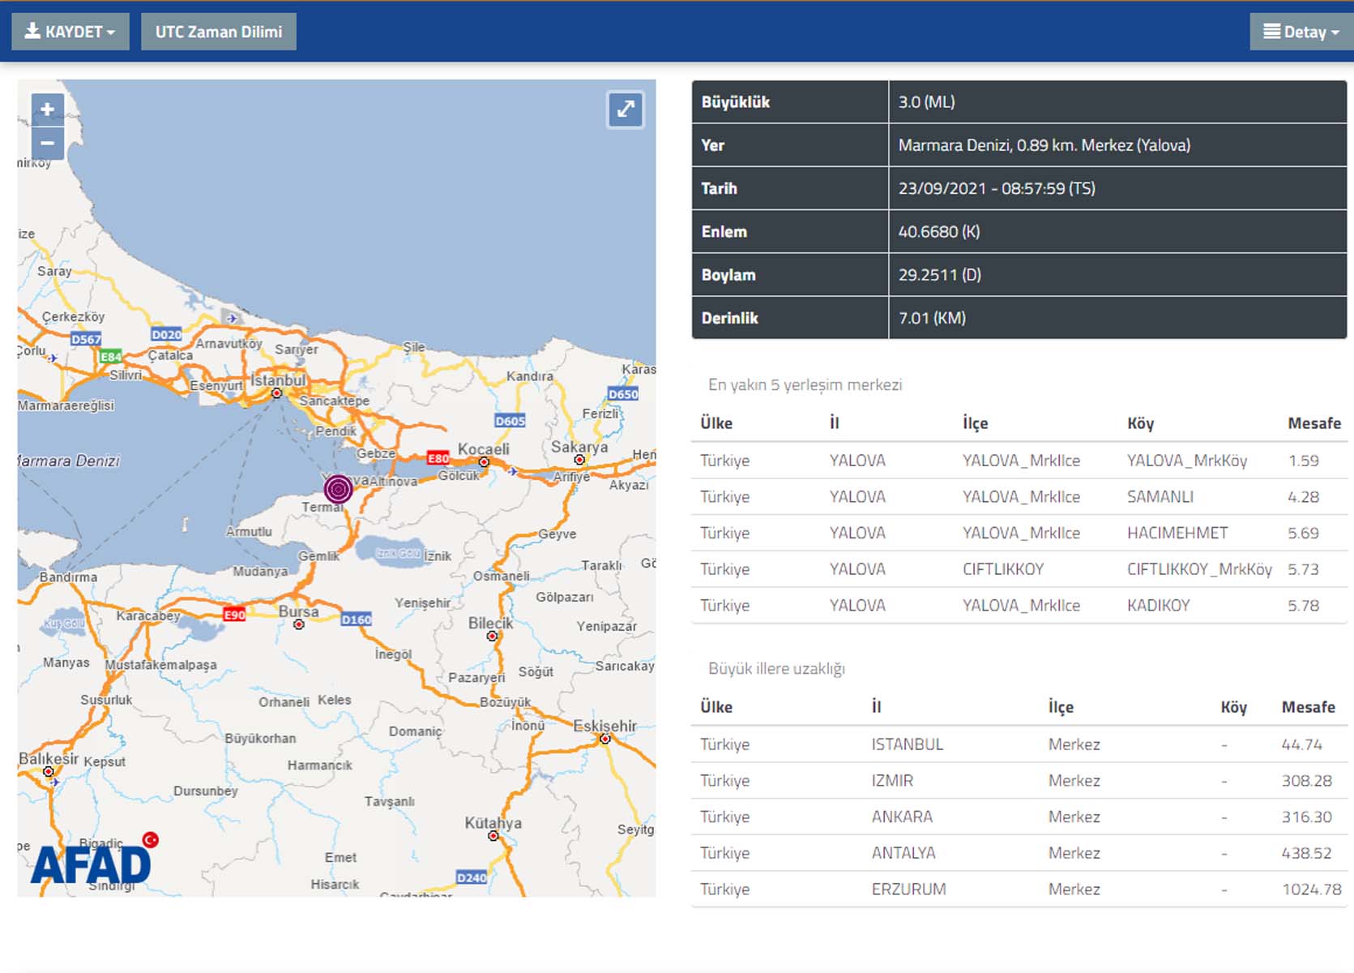Click the Istanbul city marker on map

click(276, 393)
